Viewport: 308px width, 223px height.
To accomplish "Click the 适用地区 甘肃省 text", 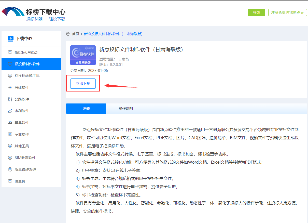I will click(x=114, y=59).
